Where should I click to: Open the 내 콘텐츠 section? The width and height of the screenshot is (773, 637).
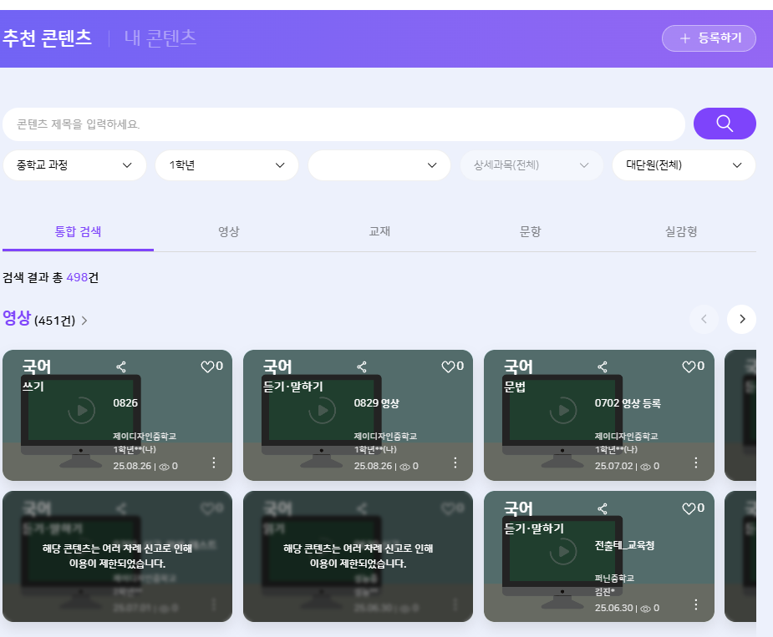pyautogui.click(x=160, y=38)
